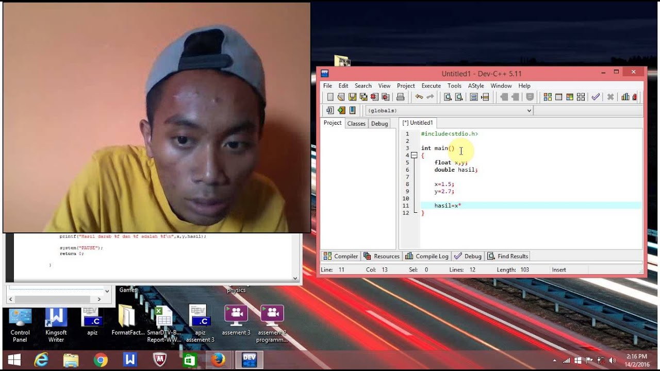This screenshot has width=660, height=371.
Task: Start debugging with the checkmark icon
Action: tap(596, 97)
